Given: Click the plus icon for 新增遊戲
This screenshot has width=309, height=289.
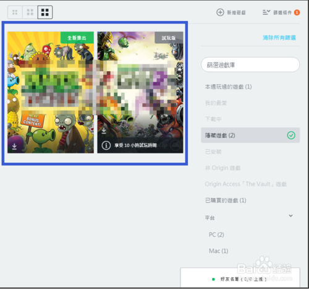Looking at the screenshot, I should pos(220,12).
